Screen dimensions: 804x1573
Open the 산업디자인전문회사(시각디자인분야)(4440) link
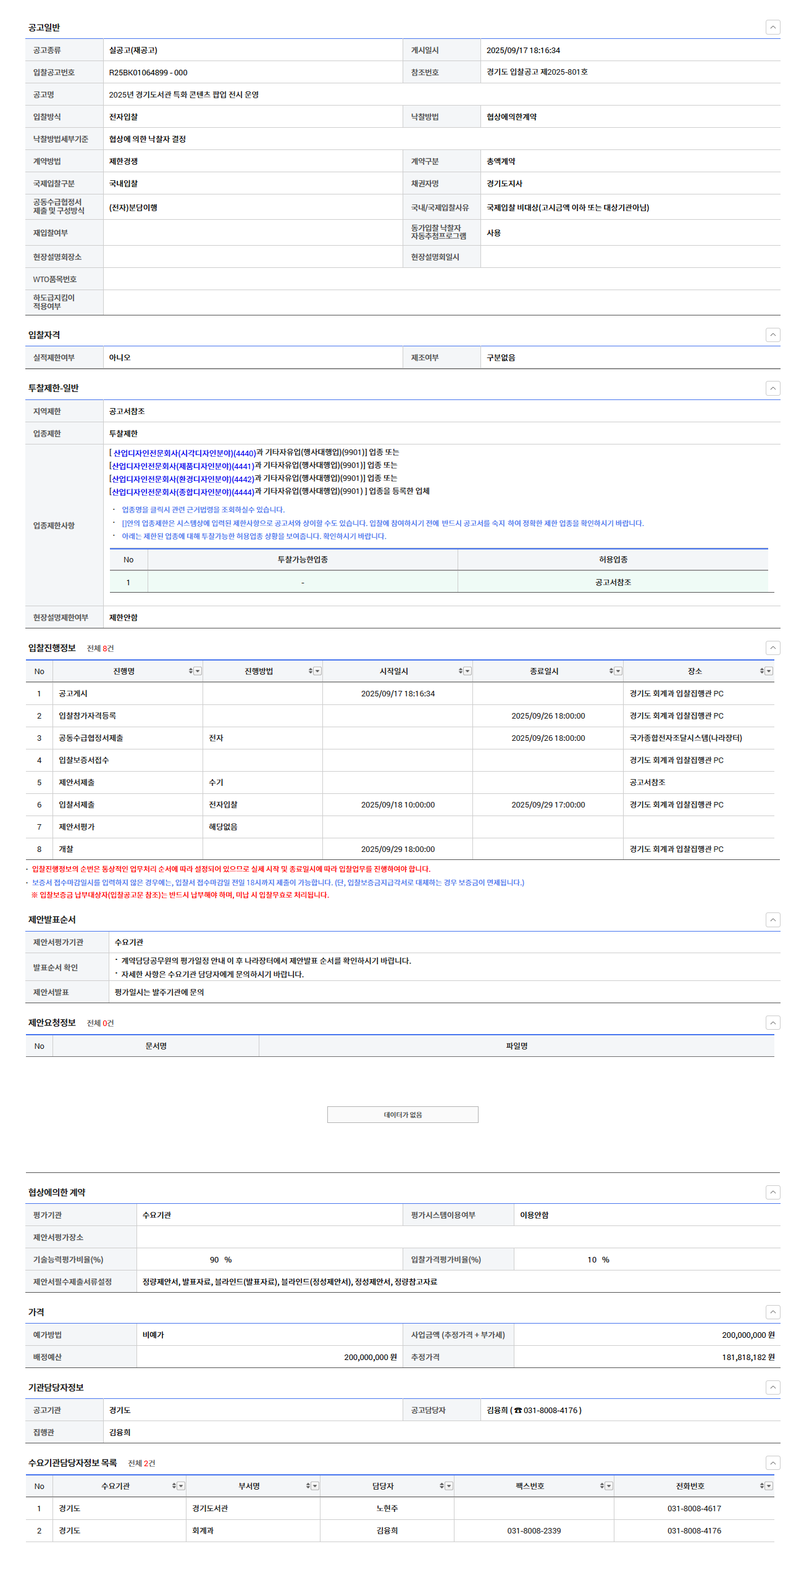tap(184, 453)
